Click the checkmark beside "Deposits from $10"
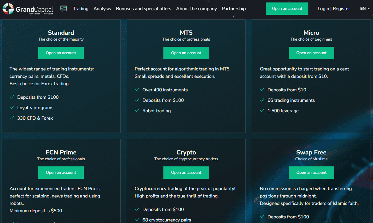 263,90
